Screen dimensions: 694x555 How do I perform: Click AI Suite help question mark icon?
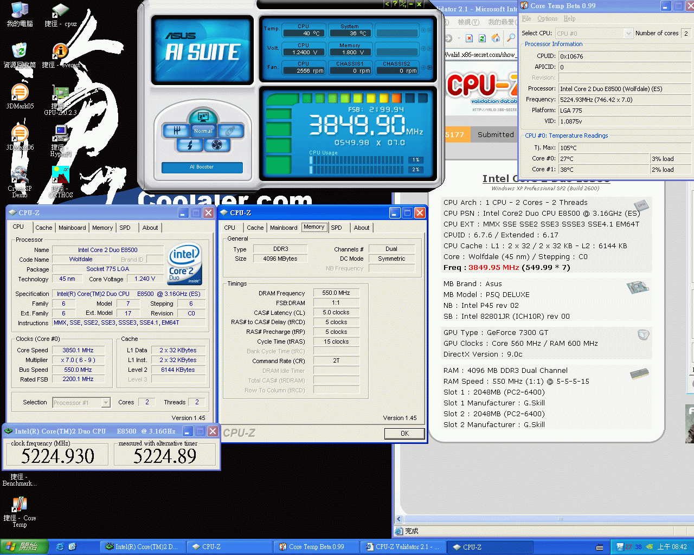pos(395,4)
